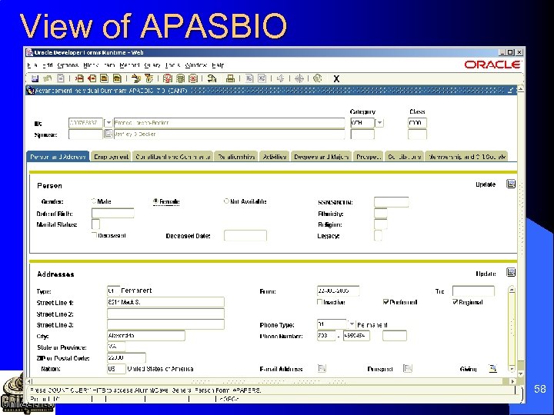Click the Update icon in the Addresses block
The height and width of the screenshot is (415, 554).
(x=511, y=272)
